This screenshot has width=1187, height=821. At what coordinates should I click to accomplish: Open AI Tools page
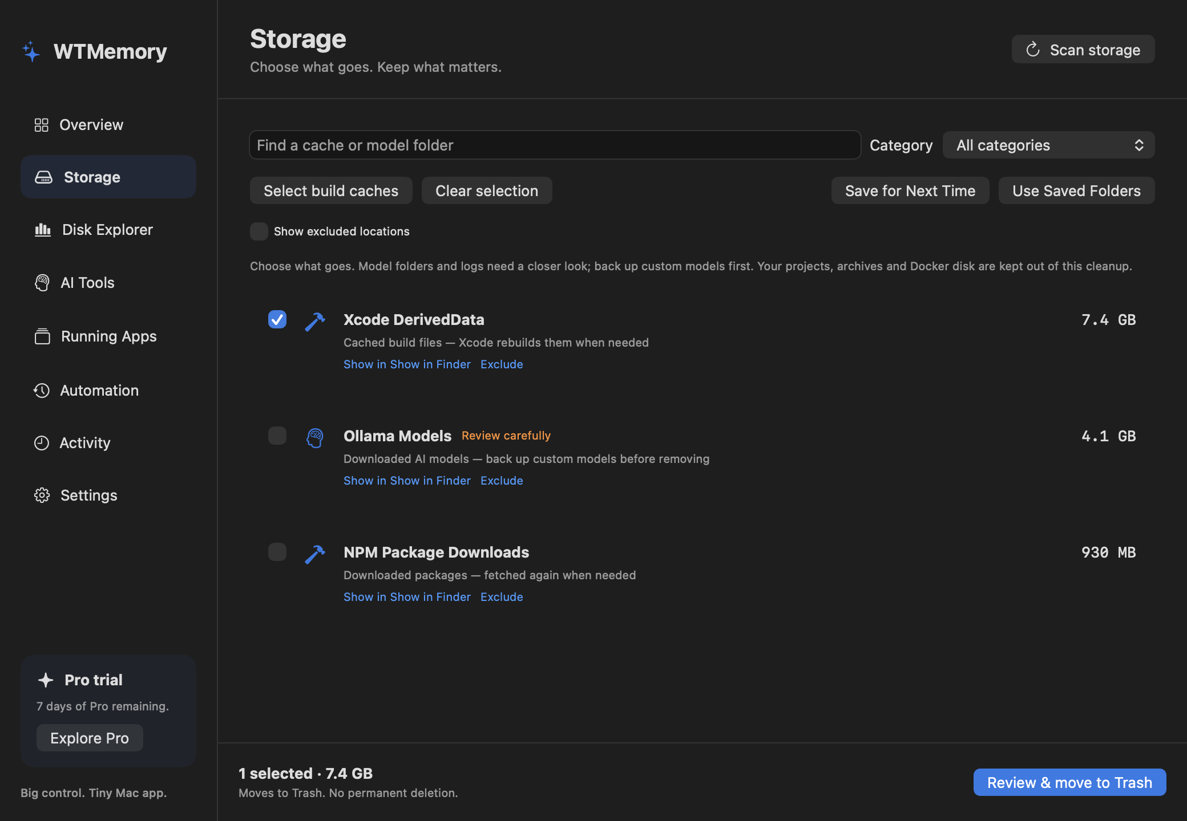click(x=108, y=283)
